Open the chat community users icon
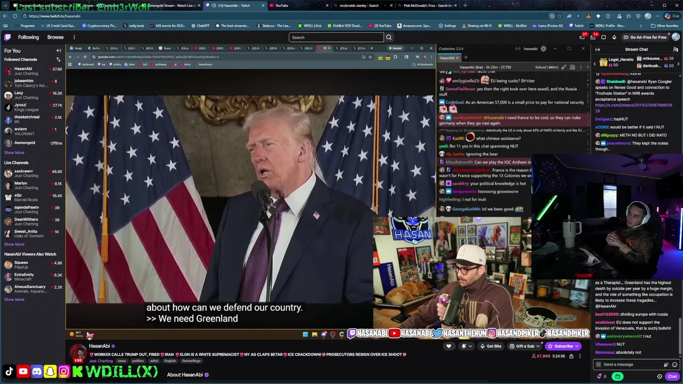This screenshot has height=384, width=683. 676,50
